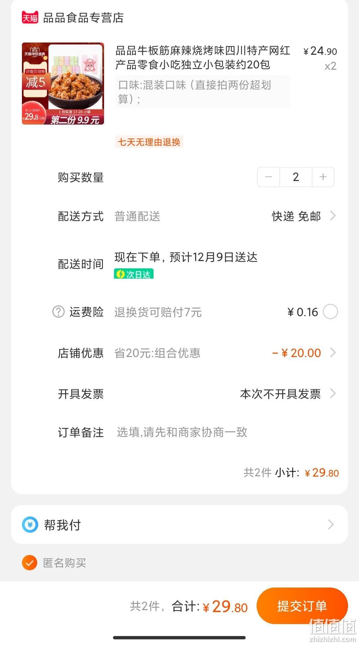Open the 品品食品专营店 store name
This screenshot has height=645, width=359.
pos(83,18)
